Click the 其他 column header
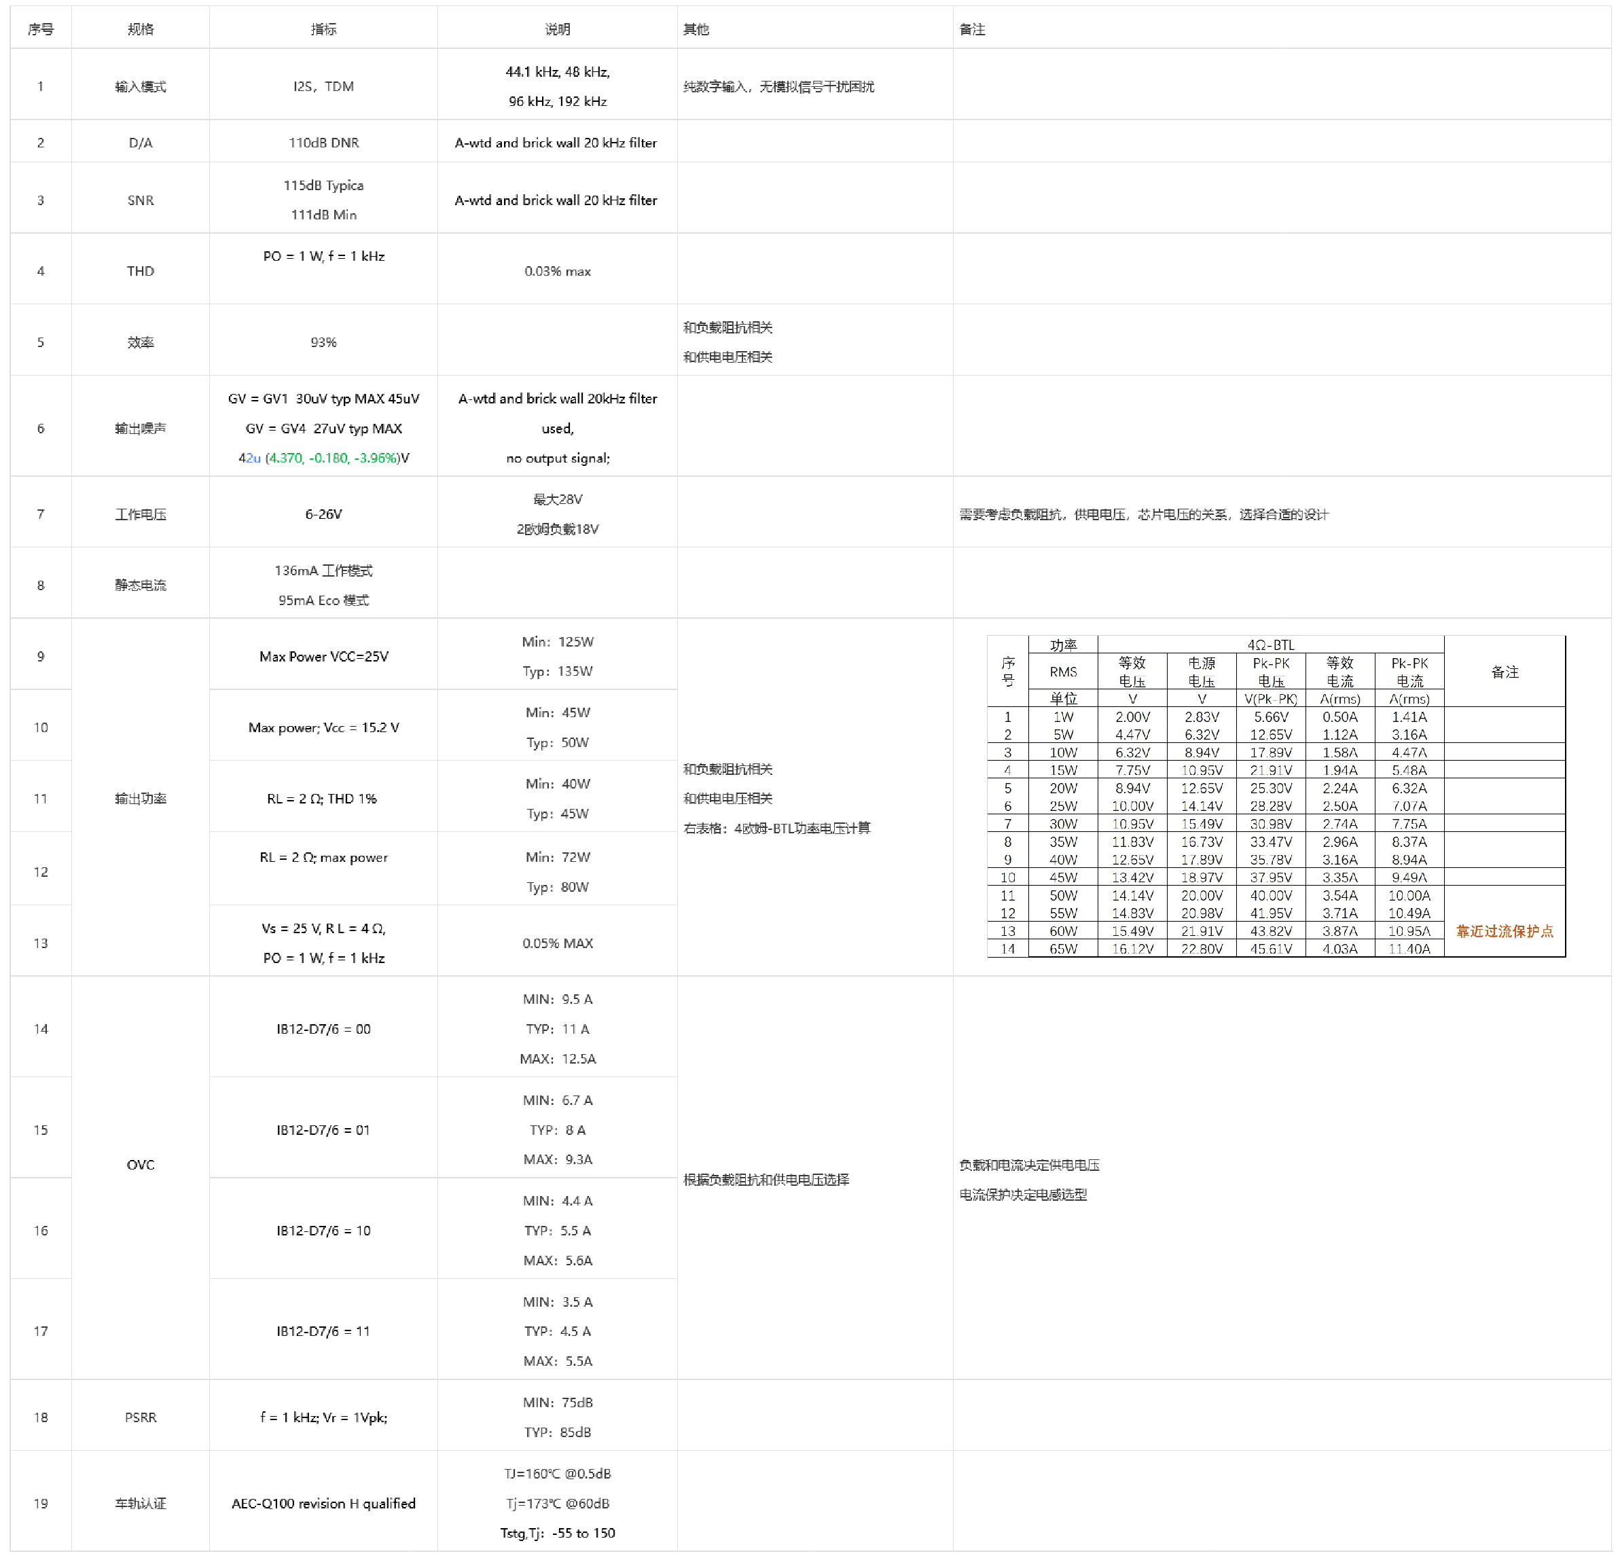This screenshot has height=1558, width=1620. 696,29
